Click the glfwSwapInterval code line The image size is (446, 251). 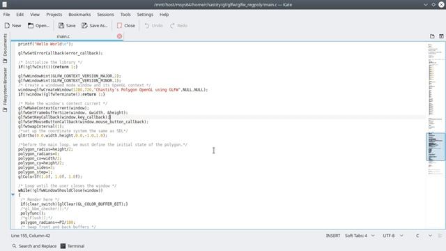click(41, 126)
